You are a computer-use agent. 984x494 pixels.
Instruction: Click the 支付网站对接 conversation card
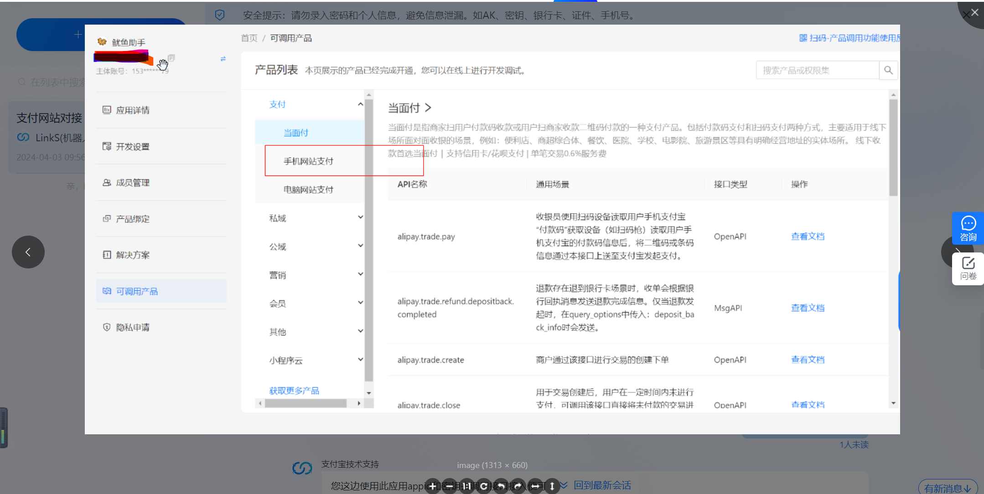(x=47, y=137)
